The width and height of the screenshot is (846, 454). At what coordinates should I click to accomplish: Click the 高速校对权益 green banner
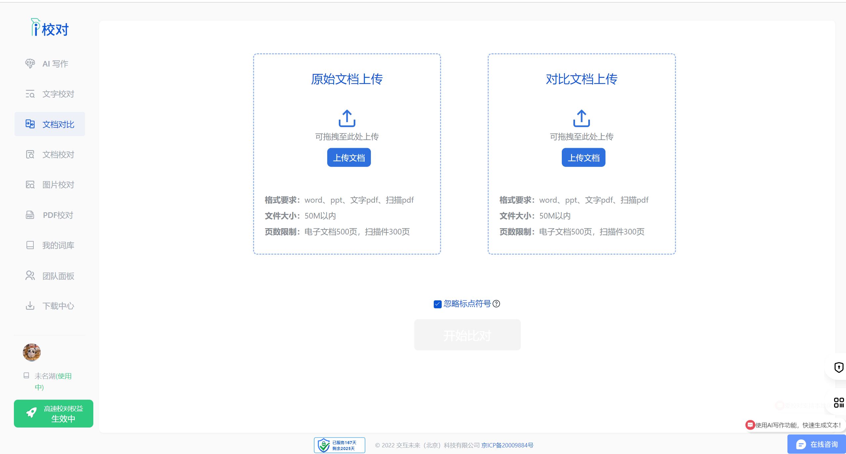[x=54, y=414]
